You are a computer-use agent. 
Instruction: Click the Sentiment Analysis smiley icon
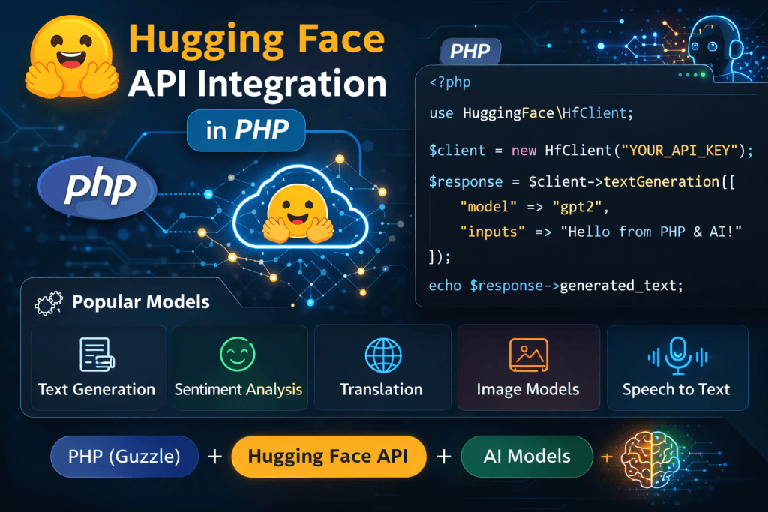coord(238,355)
